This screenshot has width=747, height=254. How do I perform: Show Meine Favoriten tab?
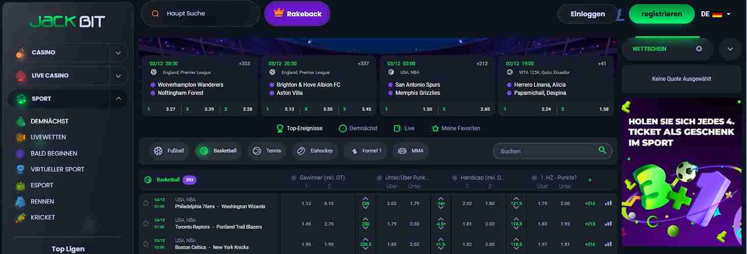point(456,129)
